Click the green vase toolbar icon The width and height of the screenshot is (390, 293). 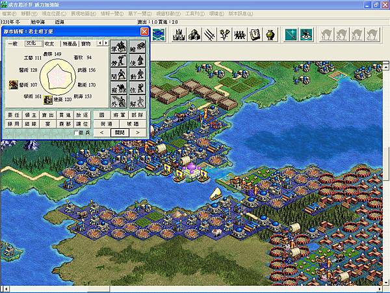[x=270, y=35]
